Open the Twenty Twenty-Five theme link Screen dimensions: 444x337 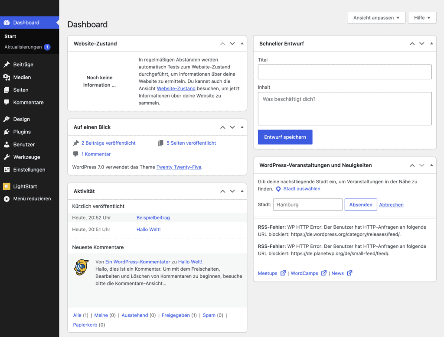(x=179, y=167)
